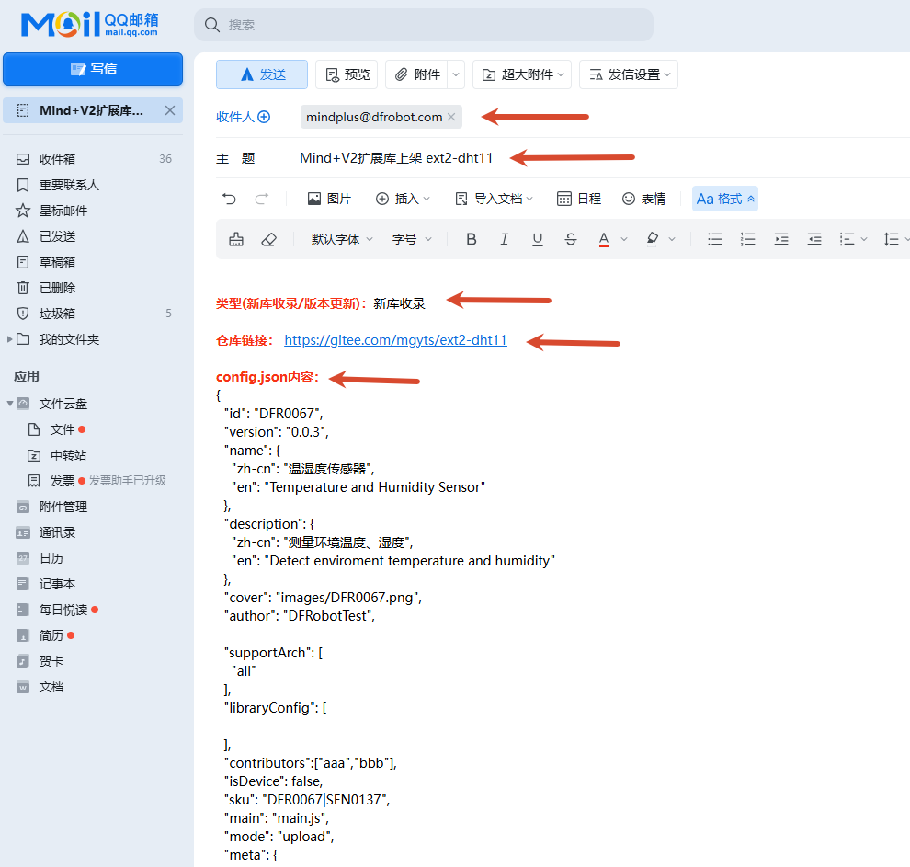Viewport: 910px width, 867px height.
Task: Open the gitee.com/mgyts/ext2-dht11 link
Action: pos(395,340)
